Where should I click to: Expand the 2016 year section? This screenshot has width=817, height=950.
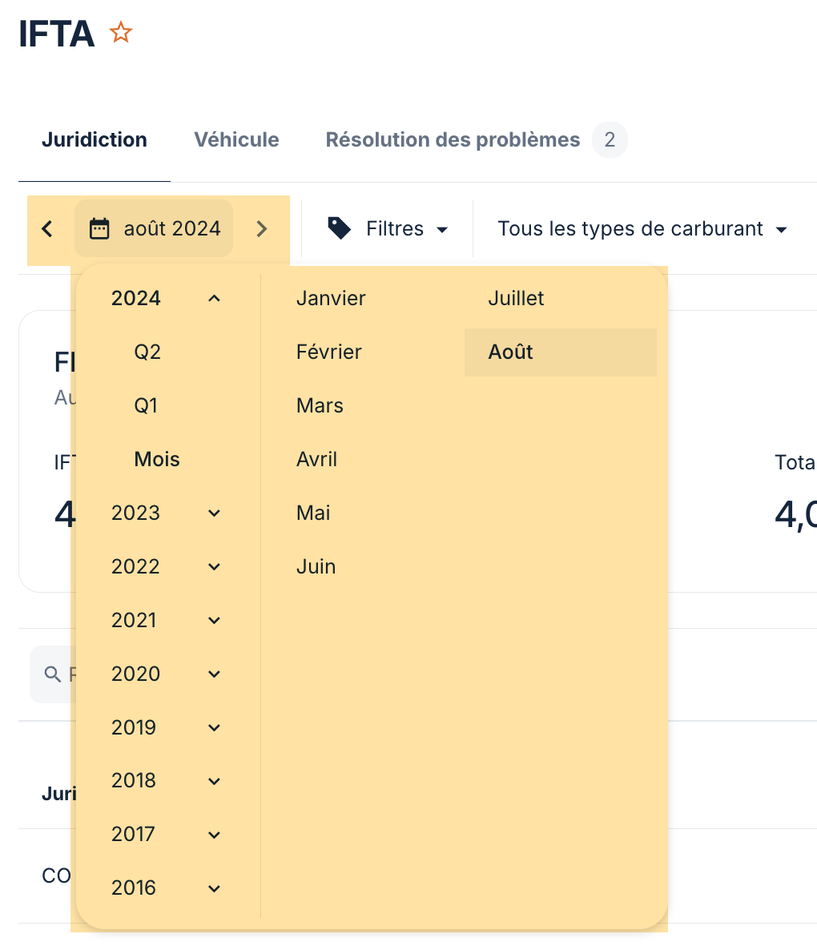(214, 888)
